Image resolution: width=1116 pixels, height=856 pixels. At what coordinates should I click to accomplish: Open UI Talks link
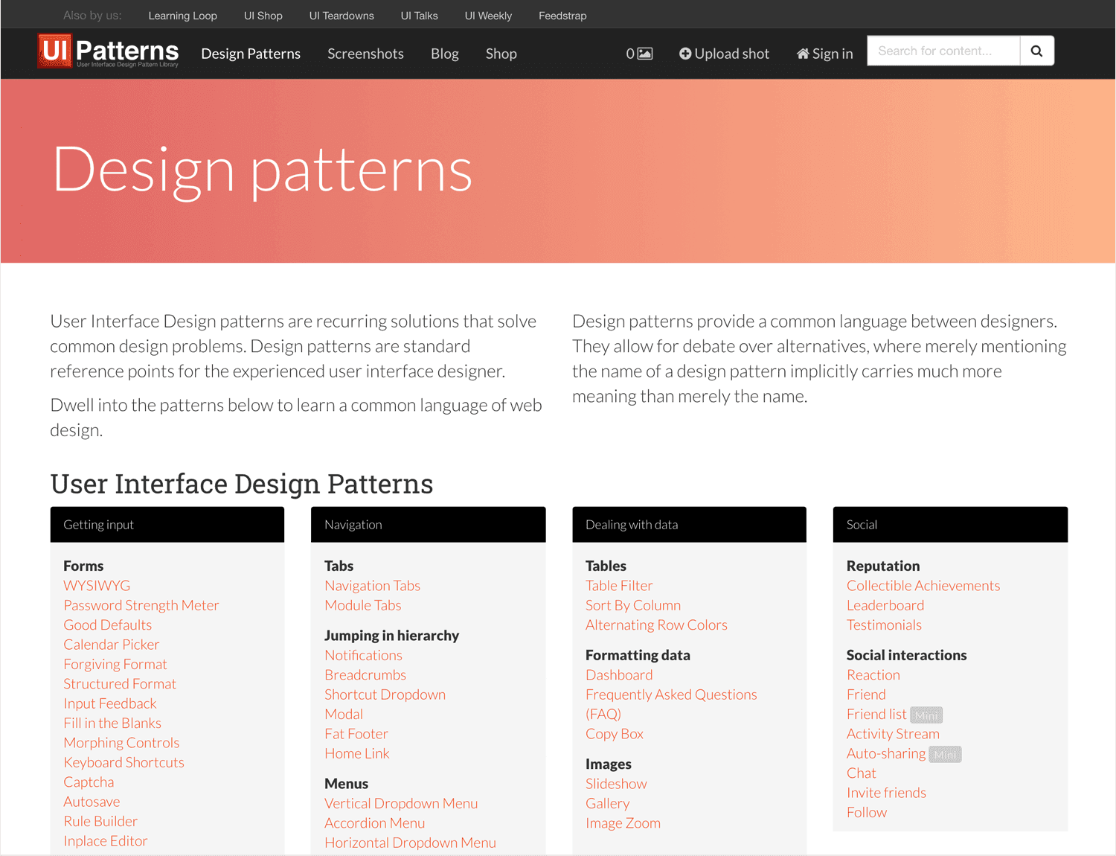420,16
